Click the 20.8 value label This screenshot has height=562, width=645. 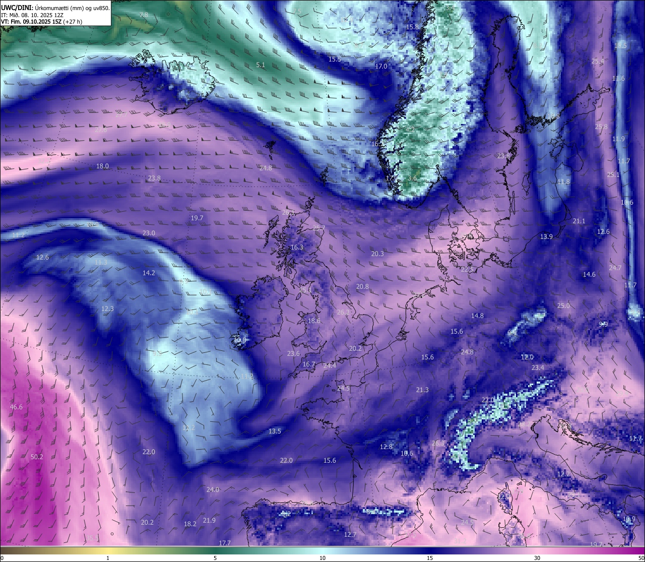pyautogui.click(x=362, y=286)
